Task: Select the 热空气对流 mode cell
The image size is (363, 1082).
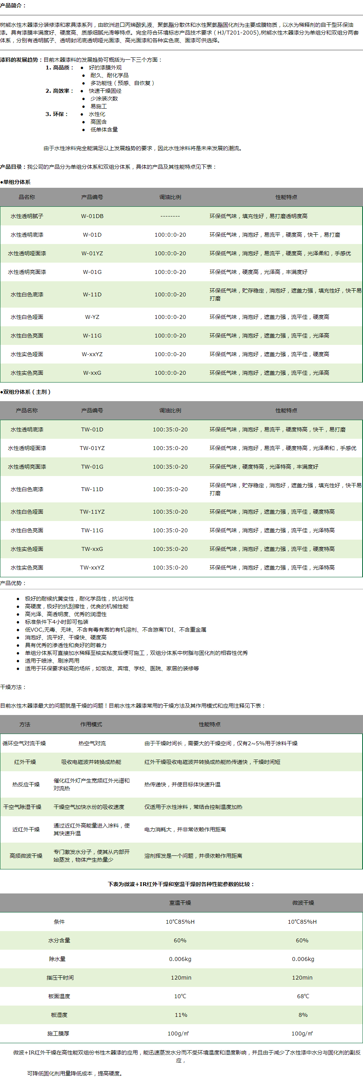Action: click(92, 744)
